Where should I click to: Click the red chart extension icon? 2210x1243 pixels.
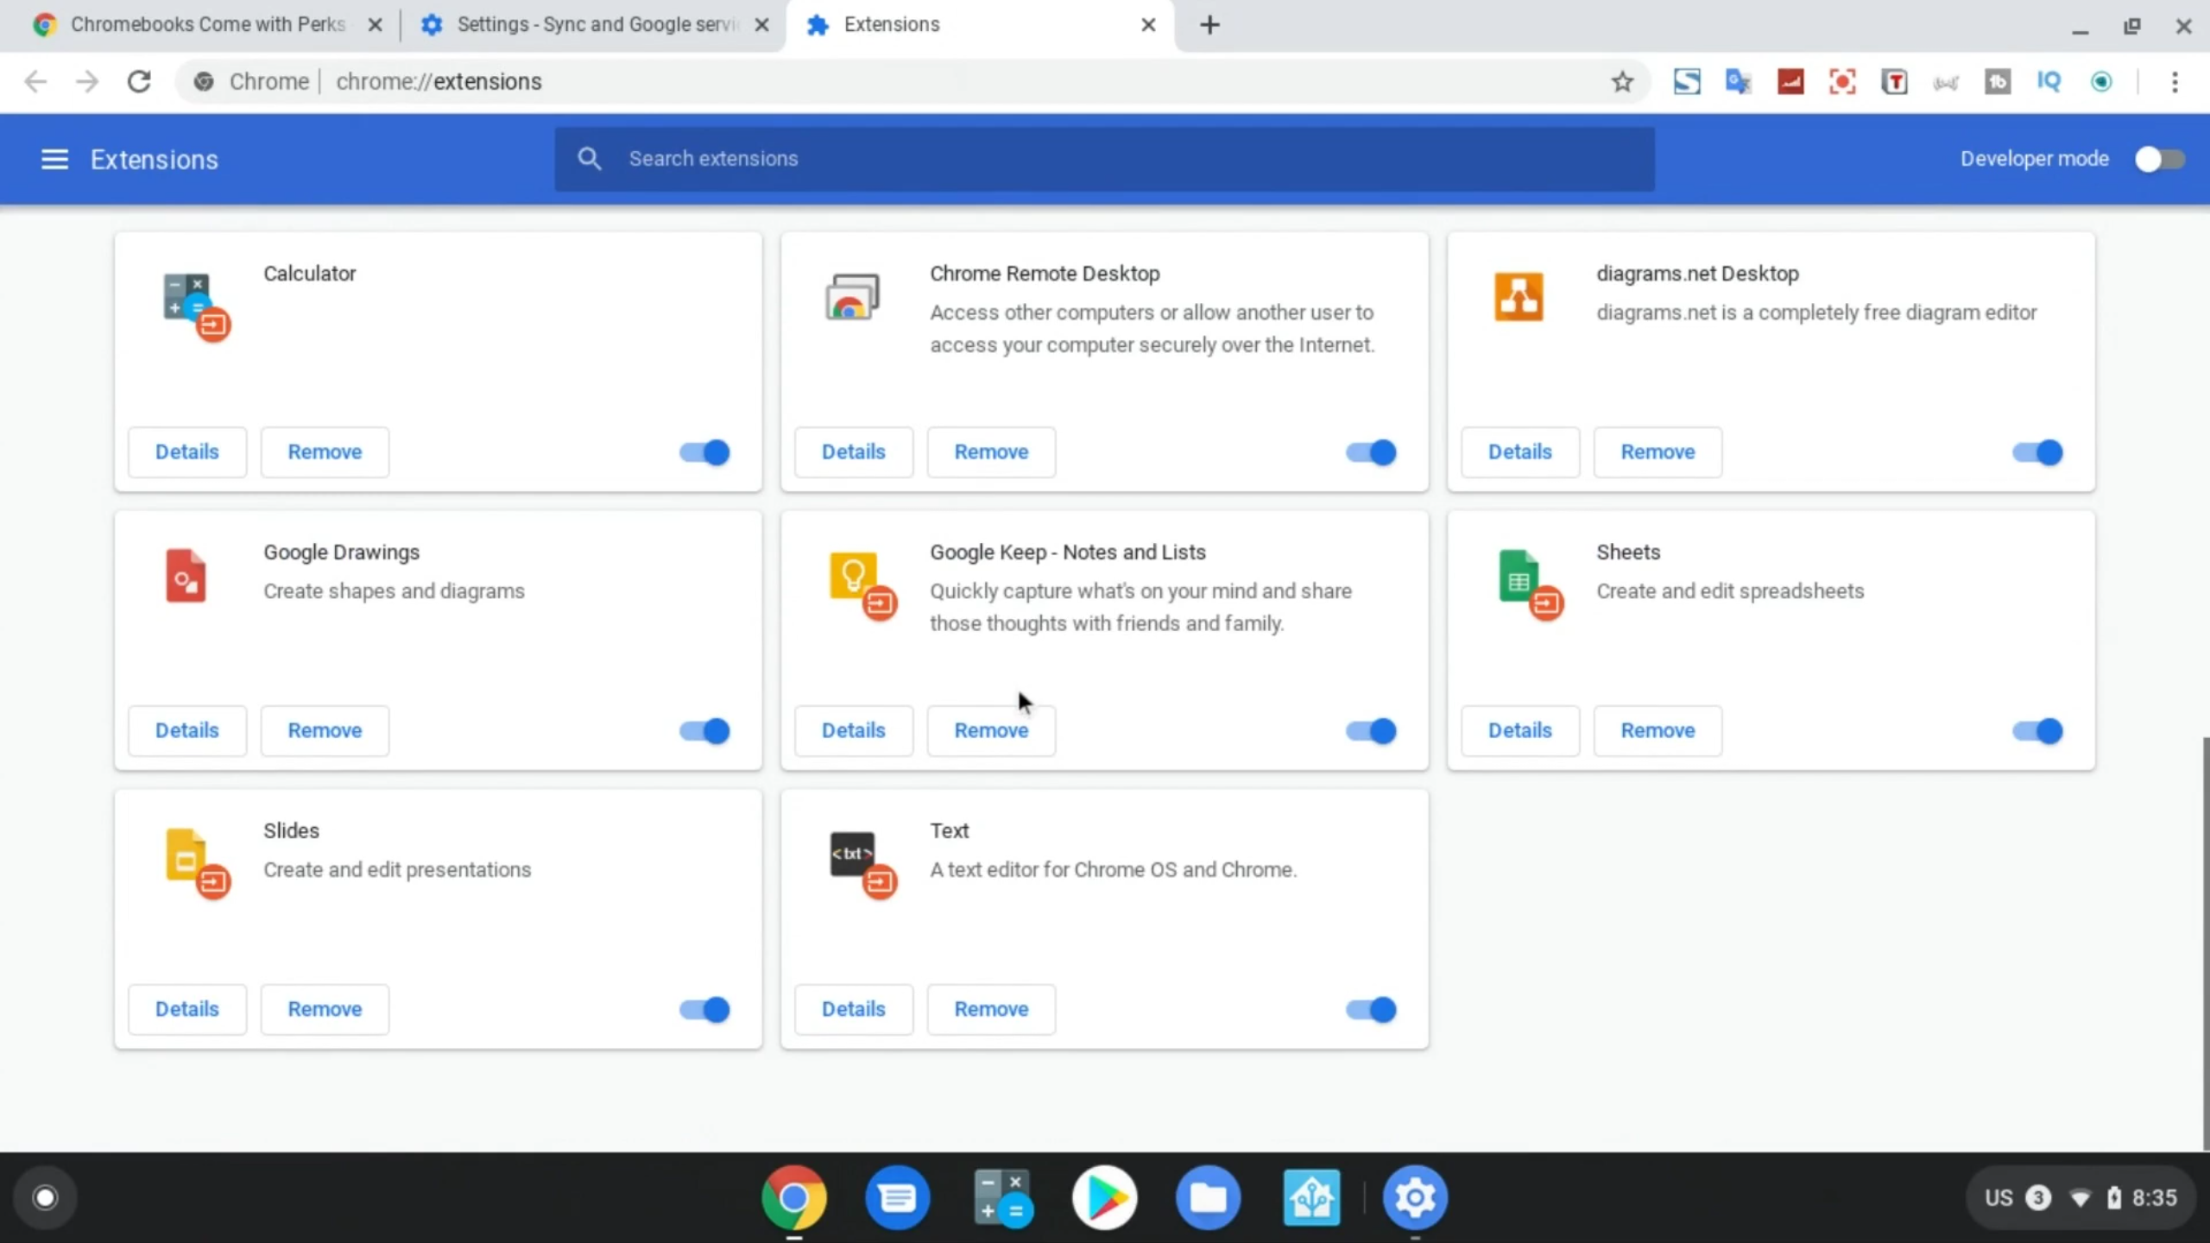1790,82
